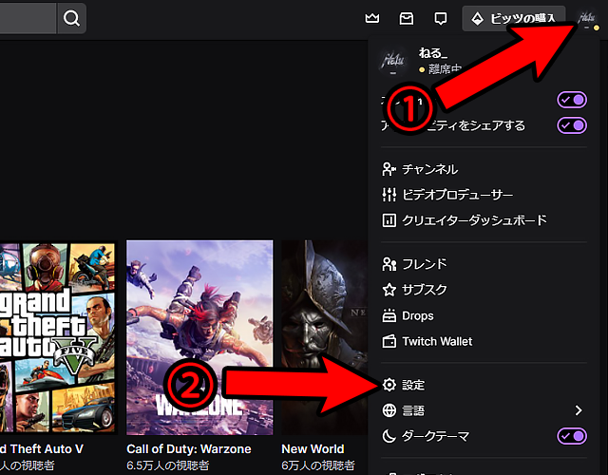
Task: Click the ビッツの購入 button
Action: [513, 18]
